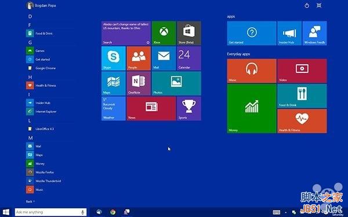Click the apps group heading
The height and width of the screenshot is (217, 348).
coord(231,16)
